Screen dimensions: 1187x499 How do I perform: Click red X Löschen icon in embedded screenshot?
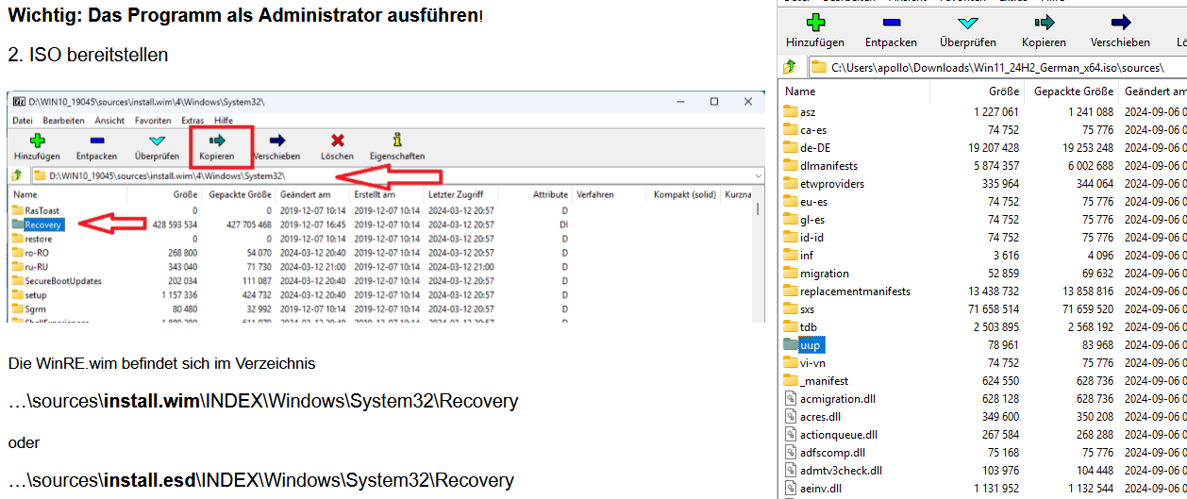pyautogui.click(x=337, y=141)
